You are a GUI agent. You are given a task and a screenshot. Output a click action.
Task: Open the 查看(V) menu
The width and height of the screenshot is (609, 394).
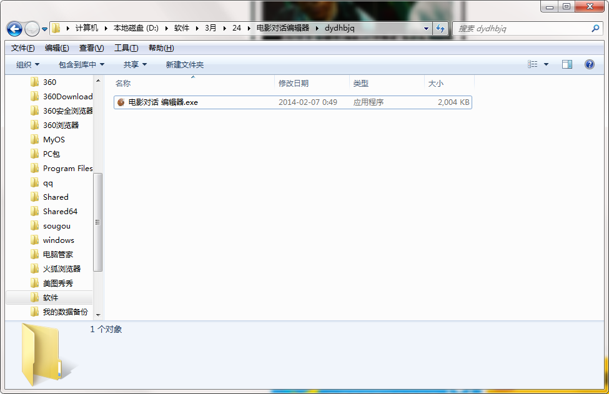[x=91, y=47]
